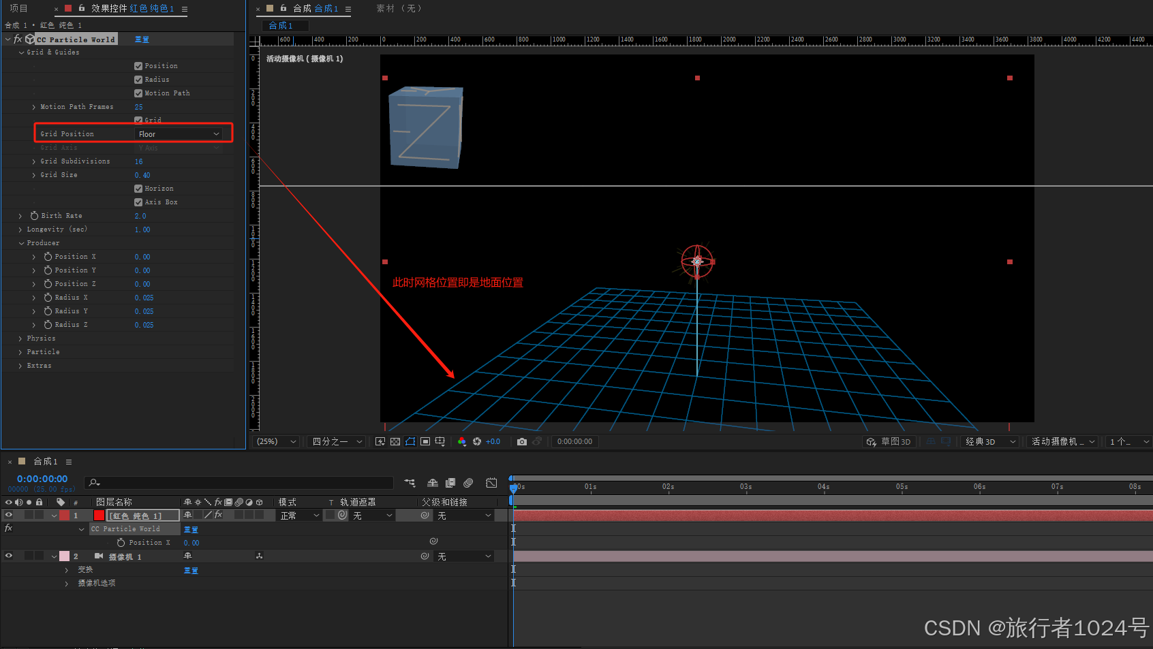
Task: Click the pink label color of layer 2
Action: (64, 556)
